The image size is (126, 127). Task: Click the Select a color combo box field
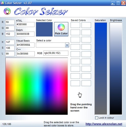pyautogui.click(x=53, y=45)
